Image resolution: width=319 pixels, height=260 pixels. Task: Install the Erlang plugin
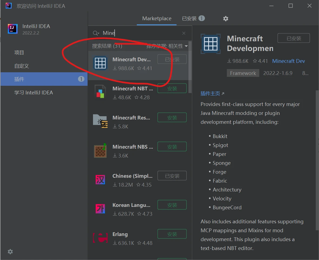pyautogui.click(x=172, y=234)
